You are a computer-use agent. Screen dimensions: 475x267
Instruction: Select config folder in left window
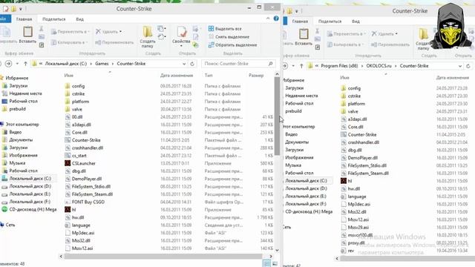(75, 86)
